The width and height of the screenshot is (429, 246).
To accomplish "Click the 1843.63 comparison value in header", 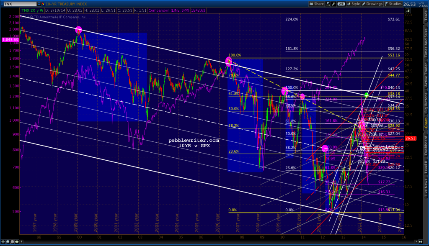I will click(x=198, y=10).
